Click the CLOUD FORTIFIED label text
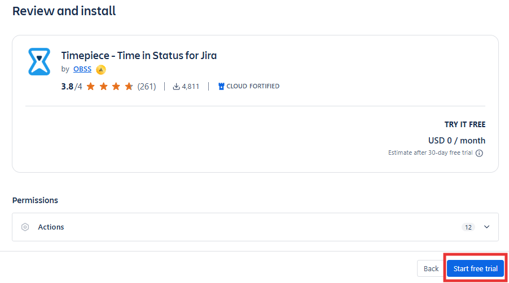The image size is (509, 283). [x=253, y=87]
